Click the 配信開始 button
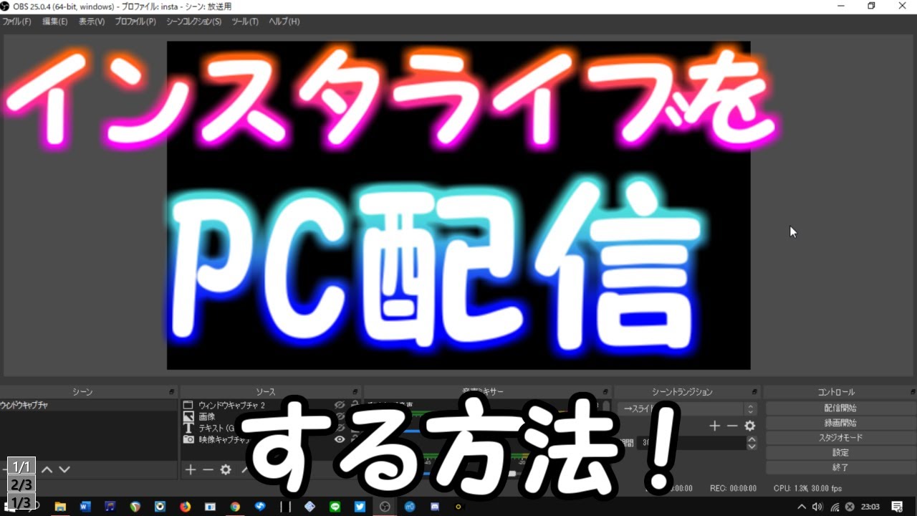Viewport: 917px width, 516px height. (840, 408)
